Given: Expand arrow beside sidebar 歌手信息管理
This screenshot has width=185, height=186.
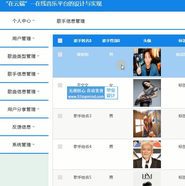Looking at the screenshot, I should pos(38,73).
